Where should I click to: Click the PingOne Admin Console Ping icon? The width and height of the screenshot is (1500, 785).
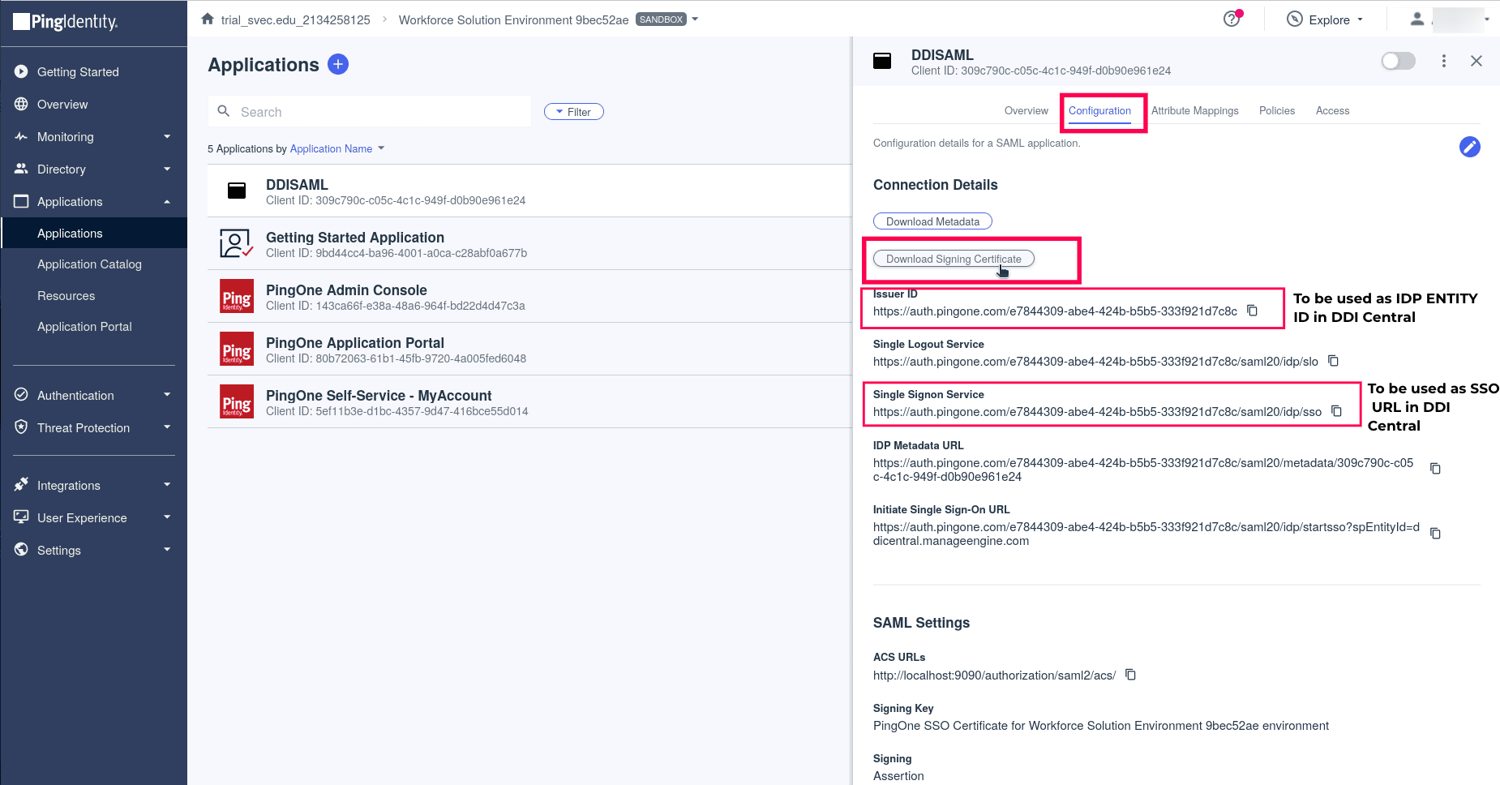237,296
